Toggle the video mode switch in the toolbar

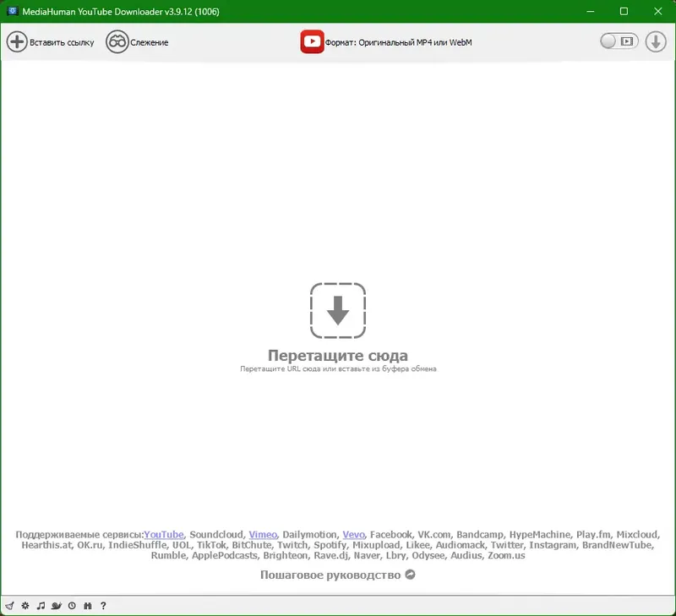click(619, 41)
